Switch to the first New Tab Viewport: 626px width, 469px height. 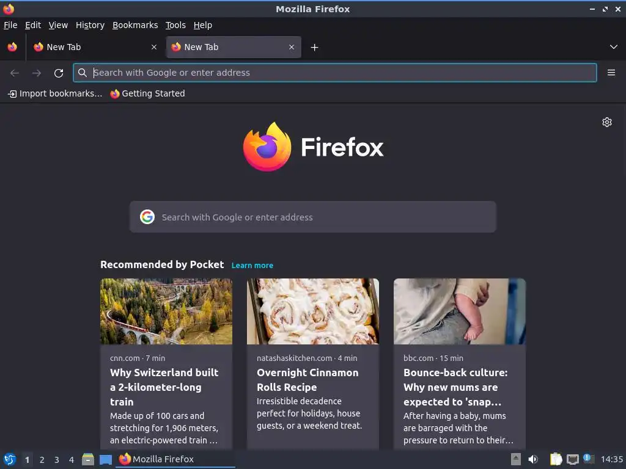point(95,47)
